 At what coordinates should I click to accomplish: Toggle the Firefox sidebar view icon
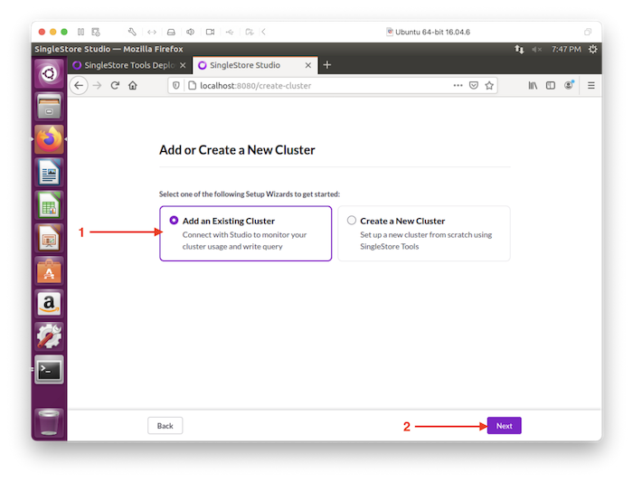coord(551,86)
